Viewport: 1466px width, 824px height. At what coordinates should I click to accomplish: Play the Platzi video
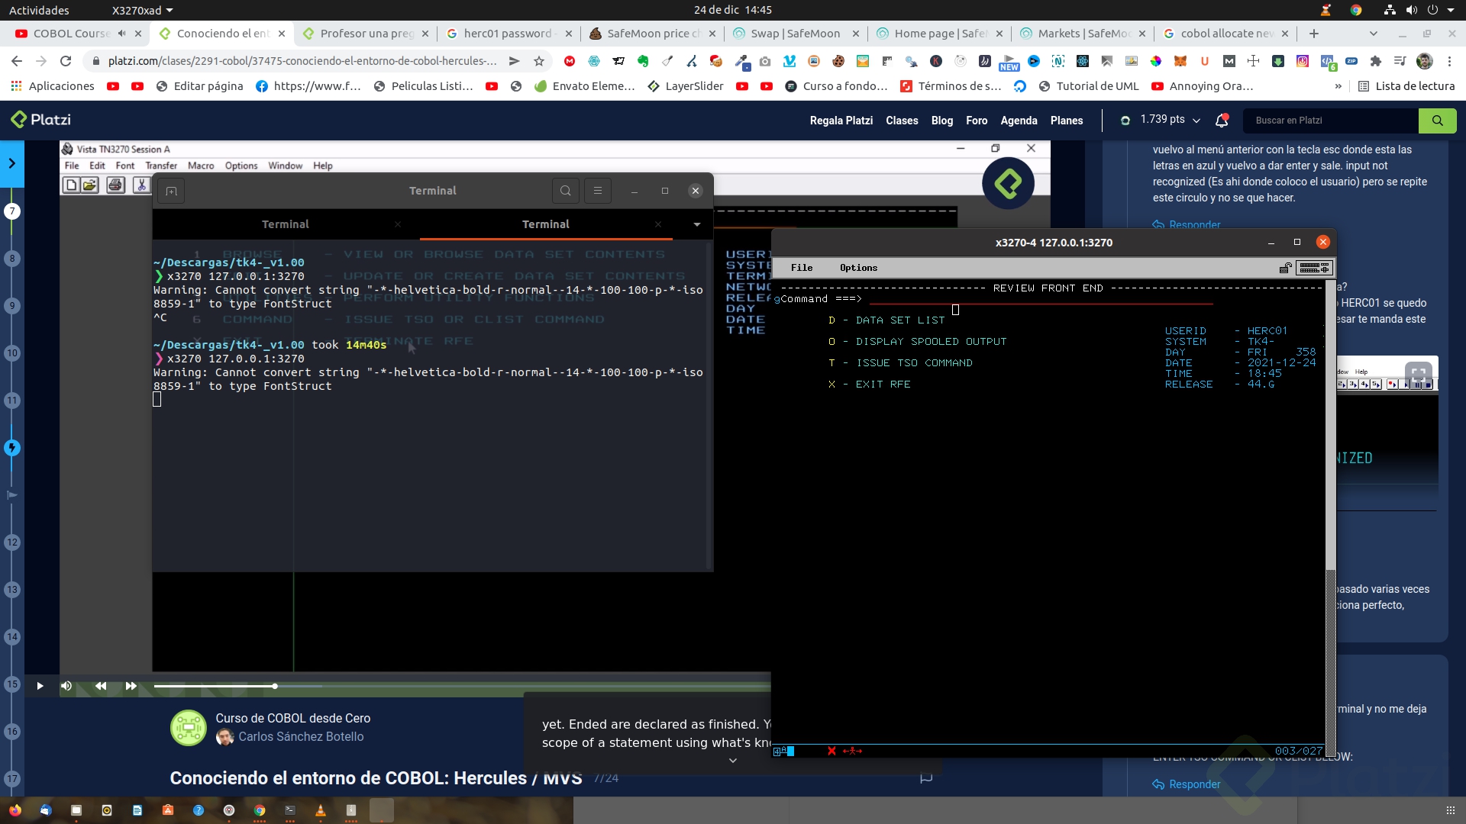(40, 686)
